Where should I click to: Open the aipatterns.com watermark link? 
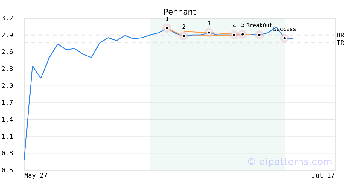click(x=290, y=162)
